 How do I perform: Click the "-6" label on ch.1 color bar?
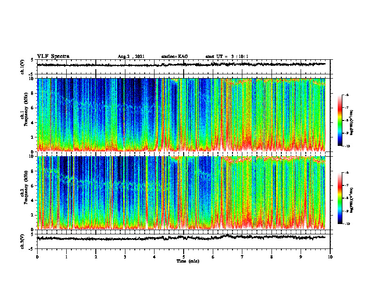(347, 95)
